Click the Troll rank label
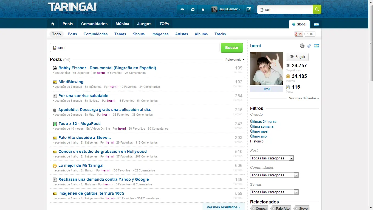Viewport: 373px width, 210px height. click(267, 89)
